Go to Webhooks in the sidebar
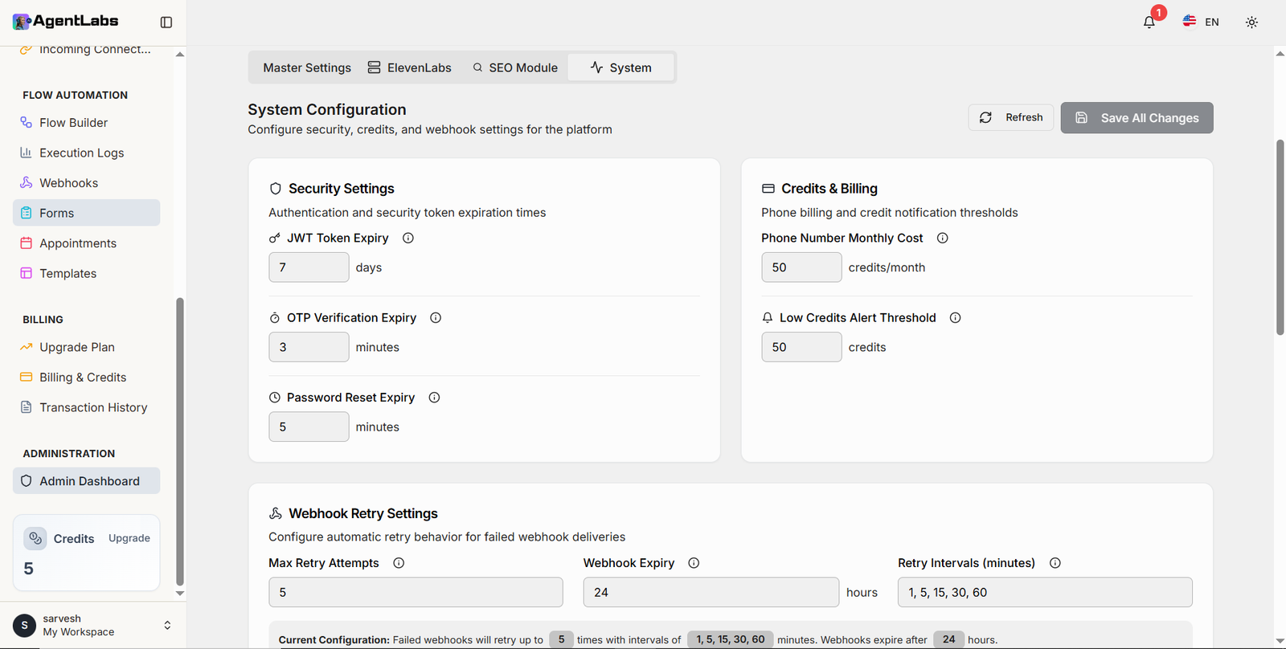 pos(87,183)
